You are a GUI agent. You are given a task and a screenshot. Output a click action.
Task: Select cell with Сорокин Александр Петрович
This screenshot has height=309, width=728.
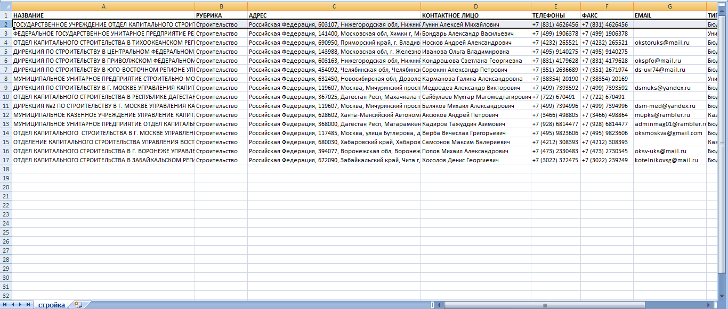tap(476, 70)
